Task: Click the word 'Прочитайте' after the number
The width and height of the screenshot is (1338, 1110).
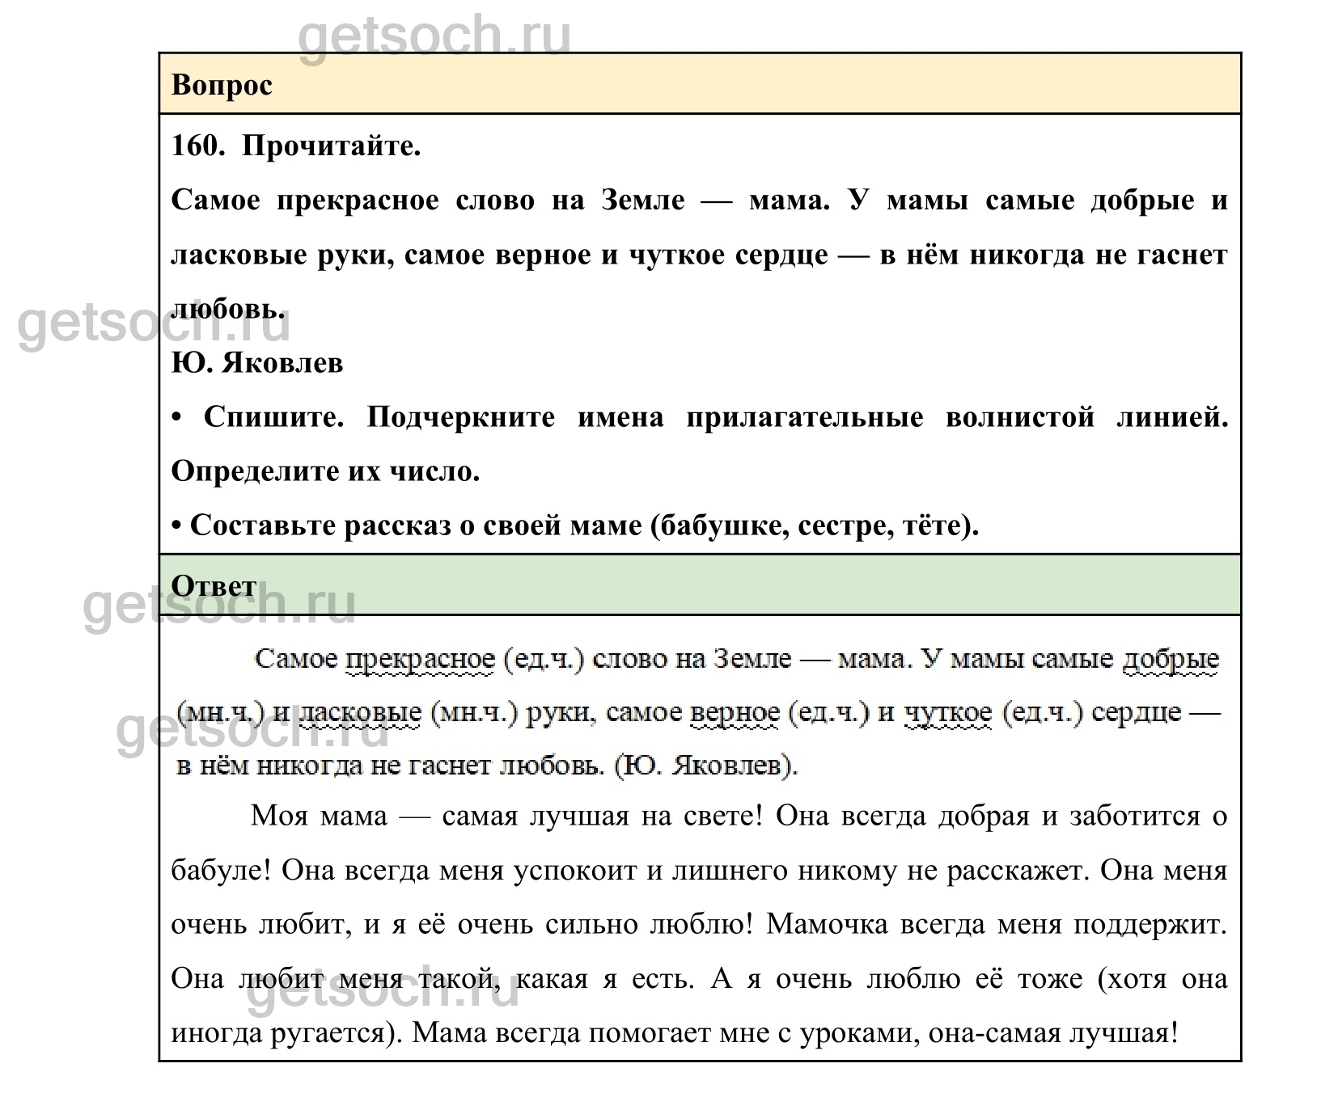Action: pyautogui.click(x=331, y=146)
